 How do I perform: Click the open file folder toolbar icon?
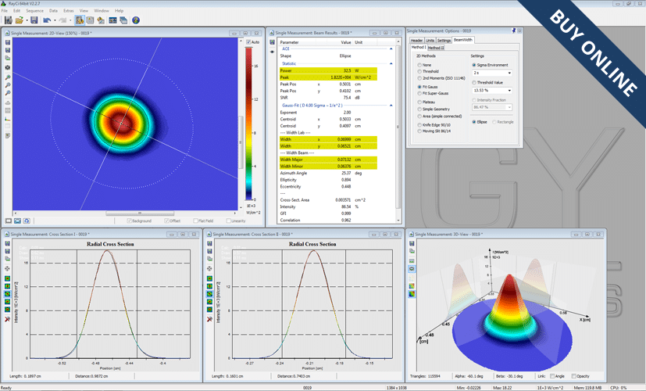tap(19, 20)
